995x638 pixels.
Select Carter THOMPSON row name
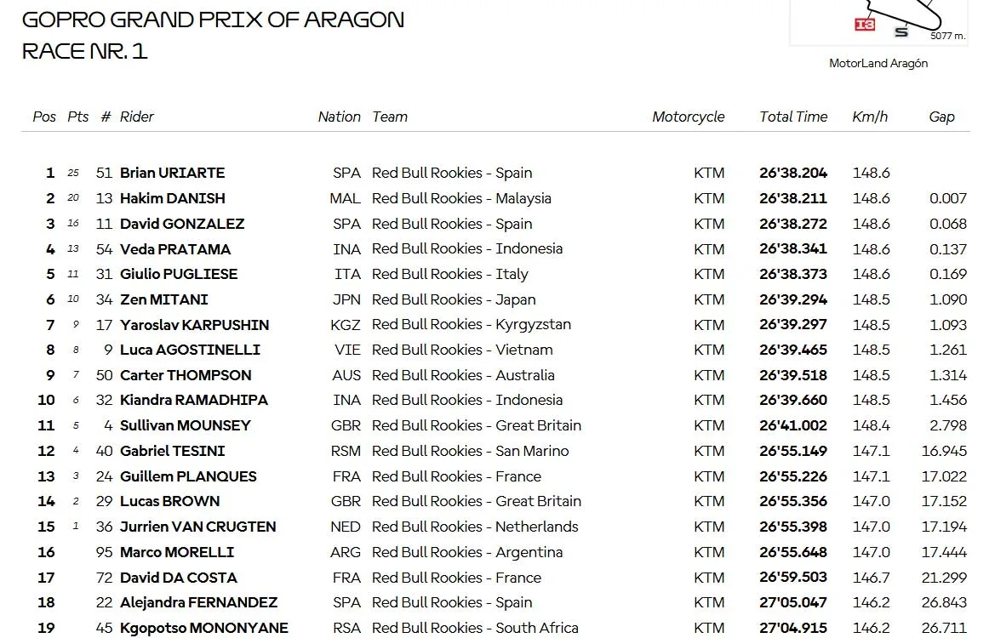(186, 375)
